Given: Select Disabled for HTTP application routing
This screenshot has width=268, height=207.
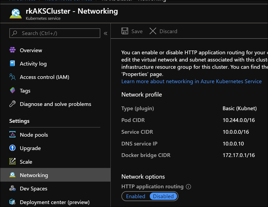Looking at the screenshot, I should 163,196.
